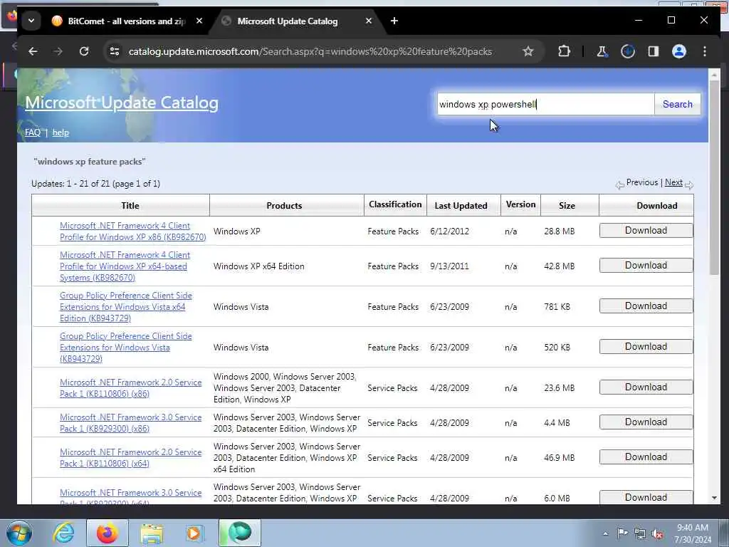Download the 781 KB update
This screenshot has width=729, height=547.
click(646, 306)
